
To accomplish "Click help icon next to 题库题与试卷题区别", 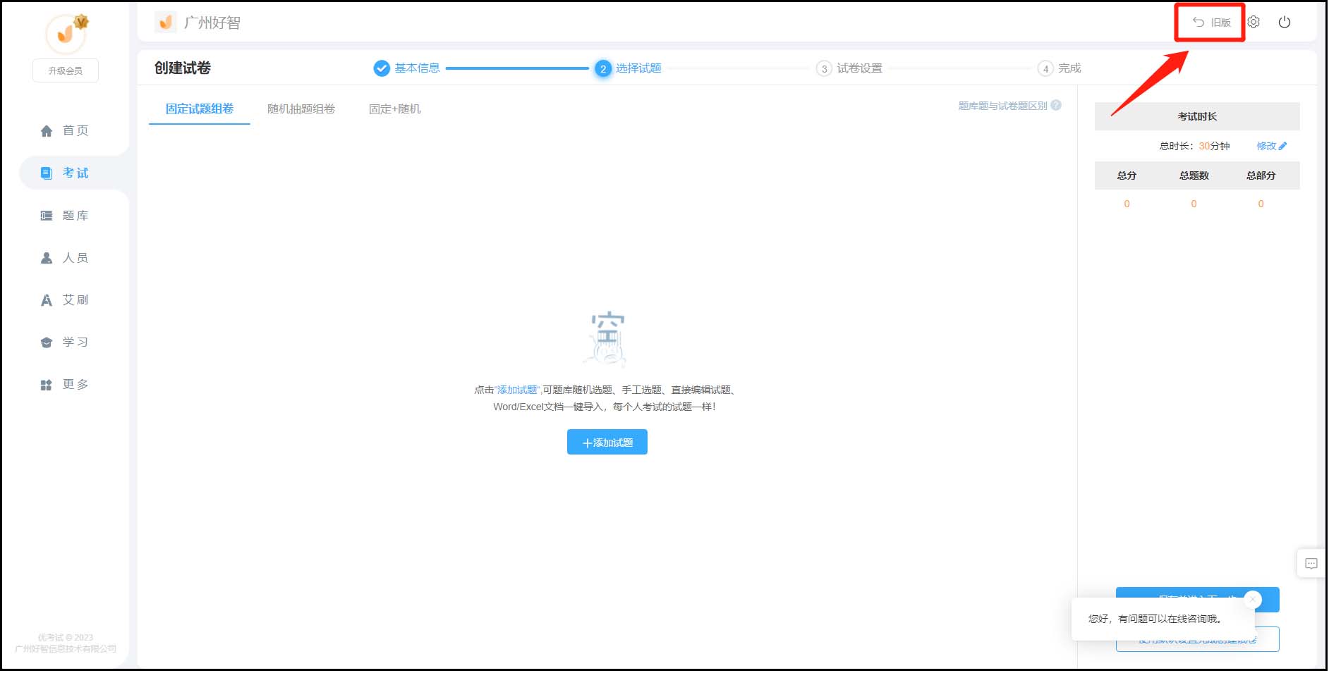I will click(x=1057, y=106).
